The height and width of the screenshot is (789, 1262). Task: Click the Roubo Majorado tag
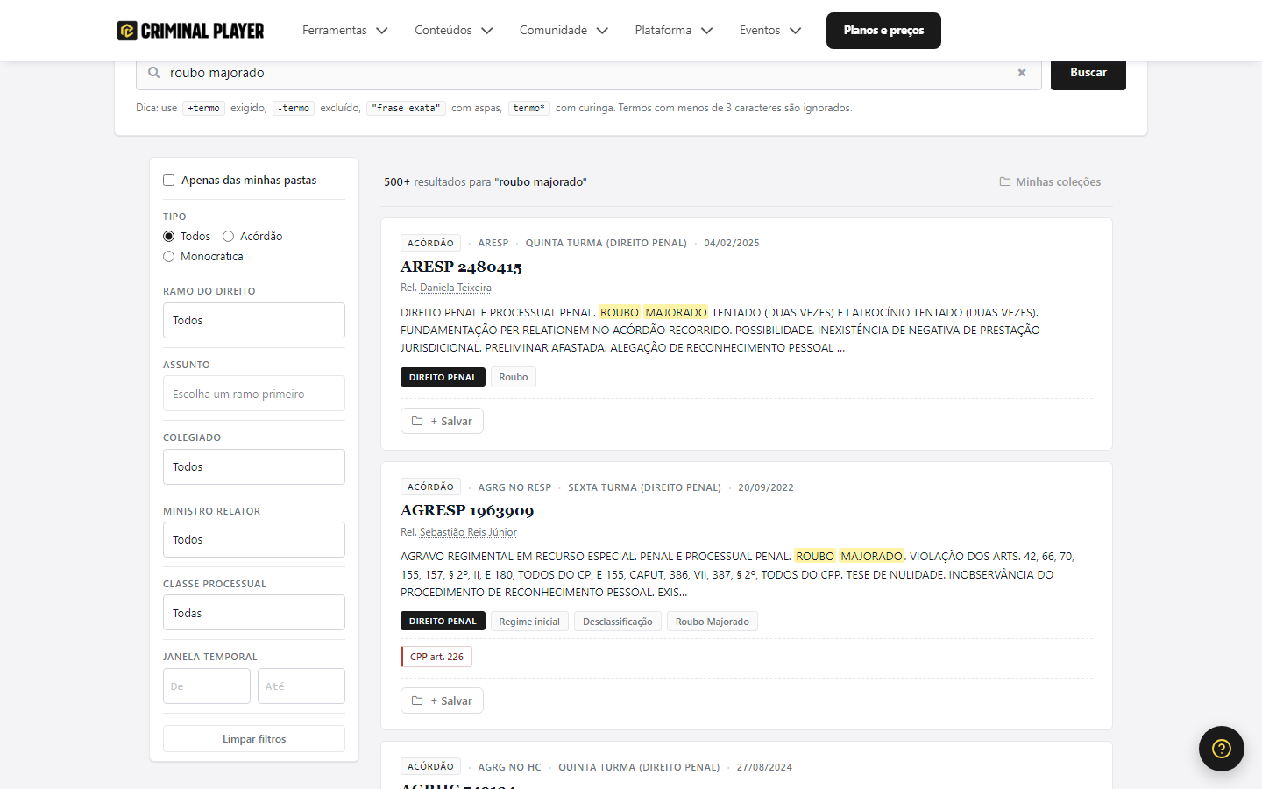[713, 622]
